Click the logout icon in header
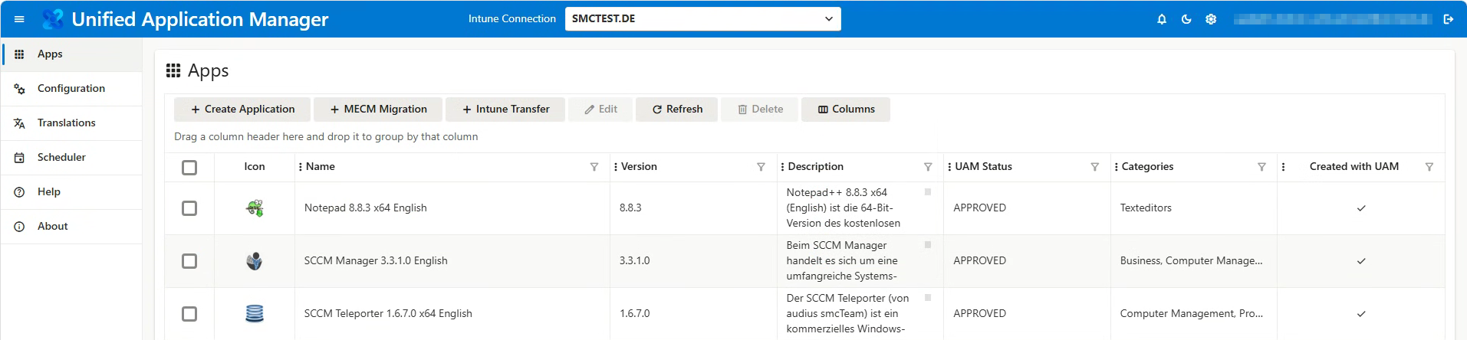The height and width of the screenshot is (340, 1467). tap(1449, 19)
